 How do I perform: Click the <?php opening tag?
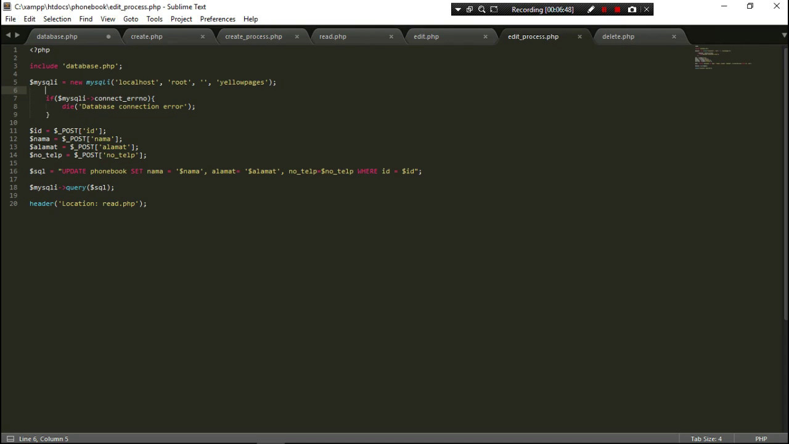[x=39, y=50]
